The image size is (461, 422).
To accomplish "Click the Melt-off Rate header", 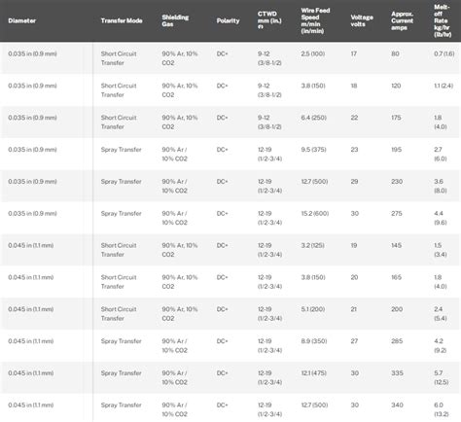I will [443, 20].
